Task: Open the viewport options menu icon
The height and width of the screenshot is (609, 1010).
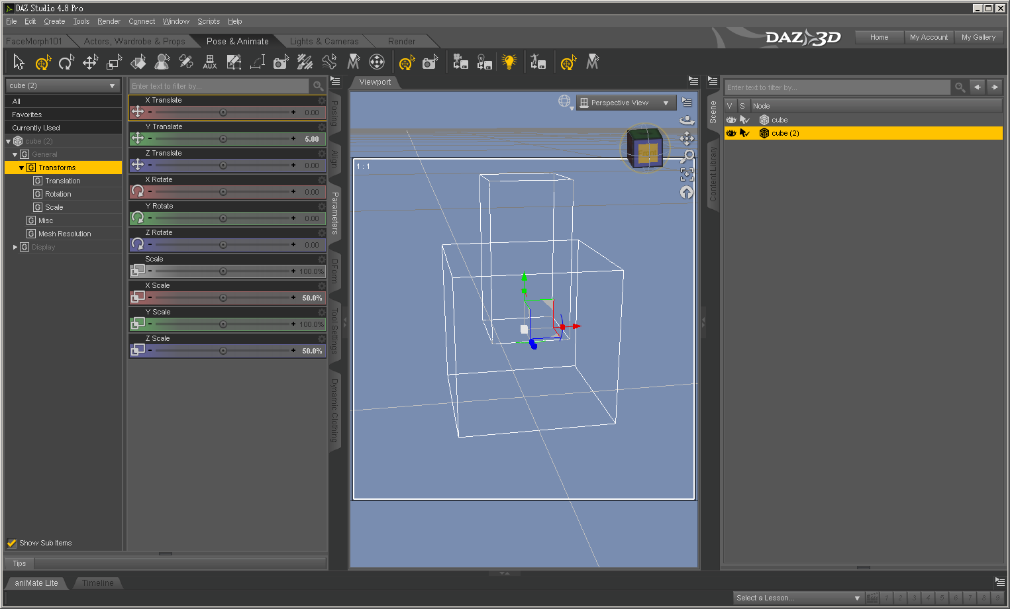Action: click(687, 103)
